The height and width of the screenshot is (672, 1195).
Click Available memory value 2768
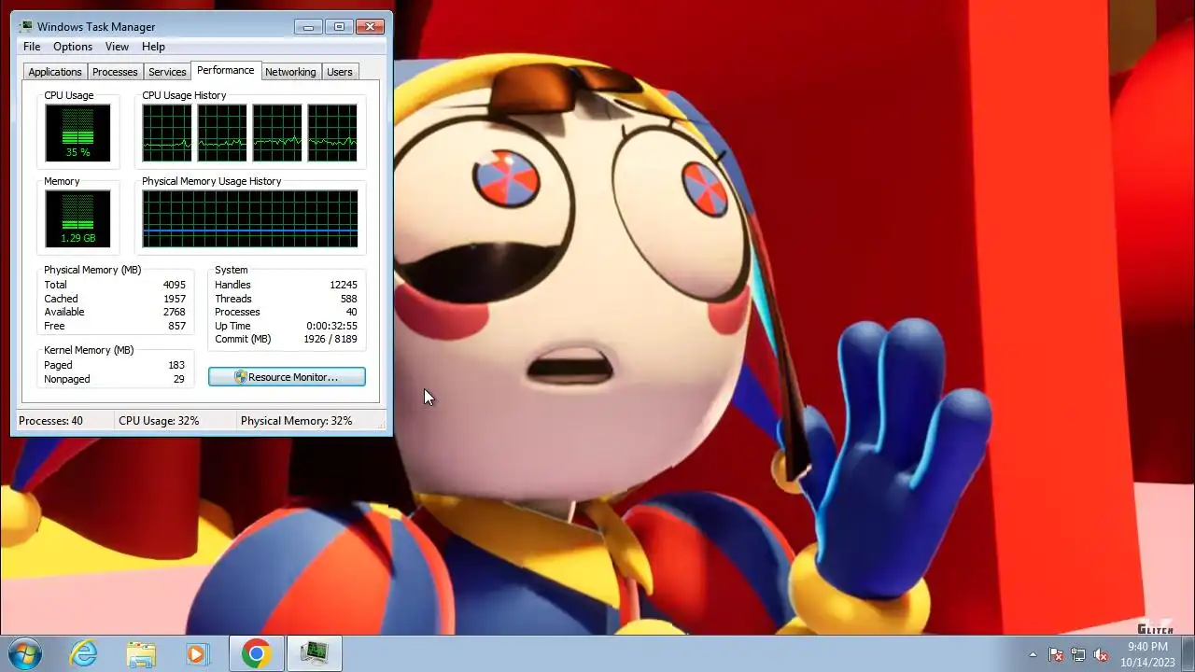[x=174, y=312]
